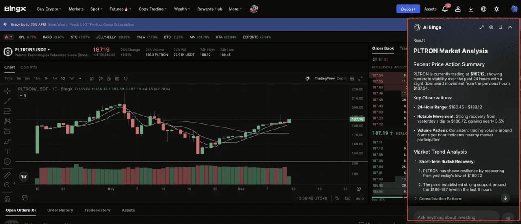
Task: Click the blue Deposit button
Action: pyautogui.click(x=408, y=9)
